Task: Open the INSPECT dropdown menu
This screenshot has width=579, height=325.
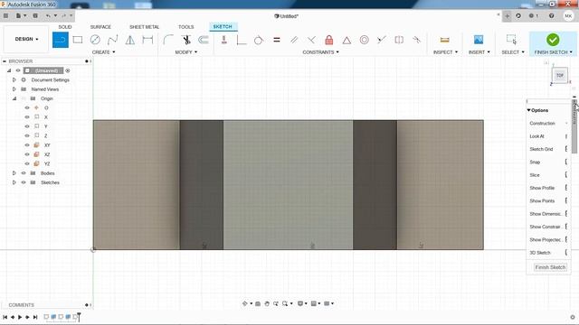Action: (x=445, y=52)
